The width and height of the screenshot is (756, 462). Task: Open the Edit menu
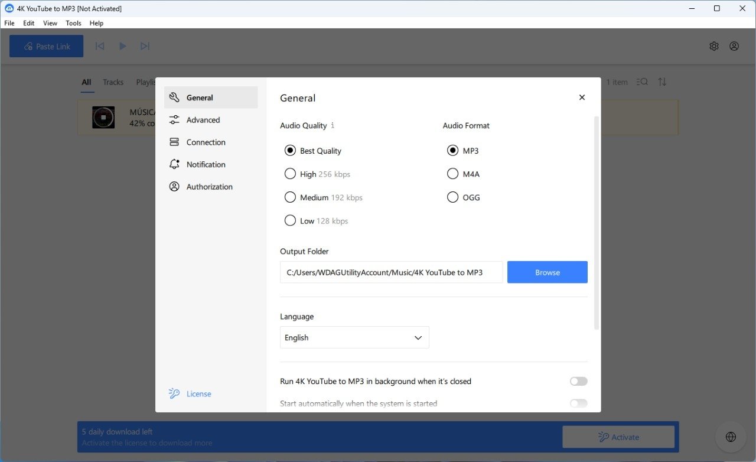pyautogui.click(x=29, y=23)
